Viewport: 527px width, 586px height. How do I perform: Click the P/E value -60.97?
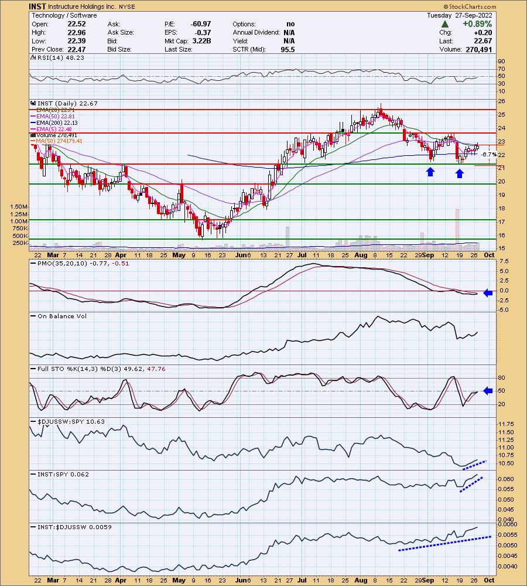[x=201, y=24]
